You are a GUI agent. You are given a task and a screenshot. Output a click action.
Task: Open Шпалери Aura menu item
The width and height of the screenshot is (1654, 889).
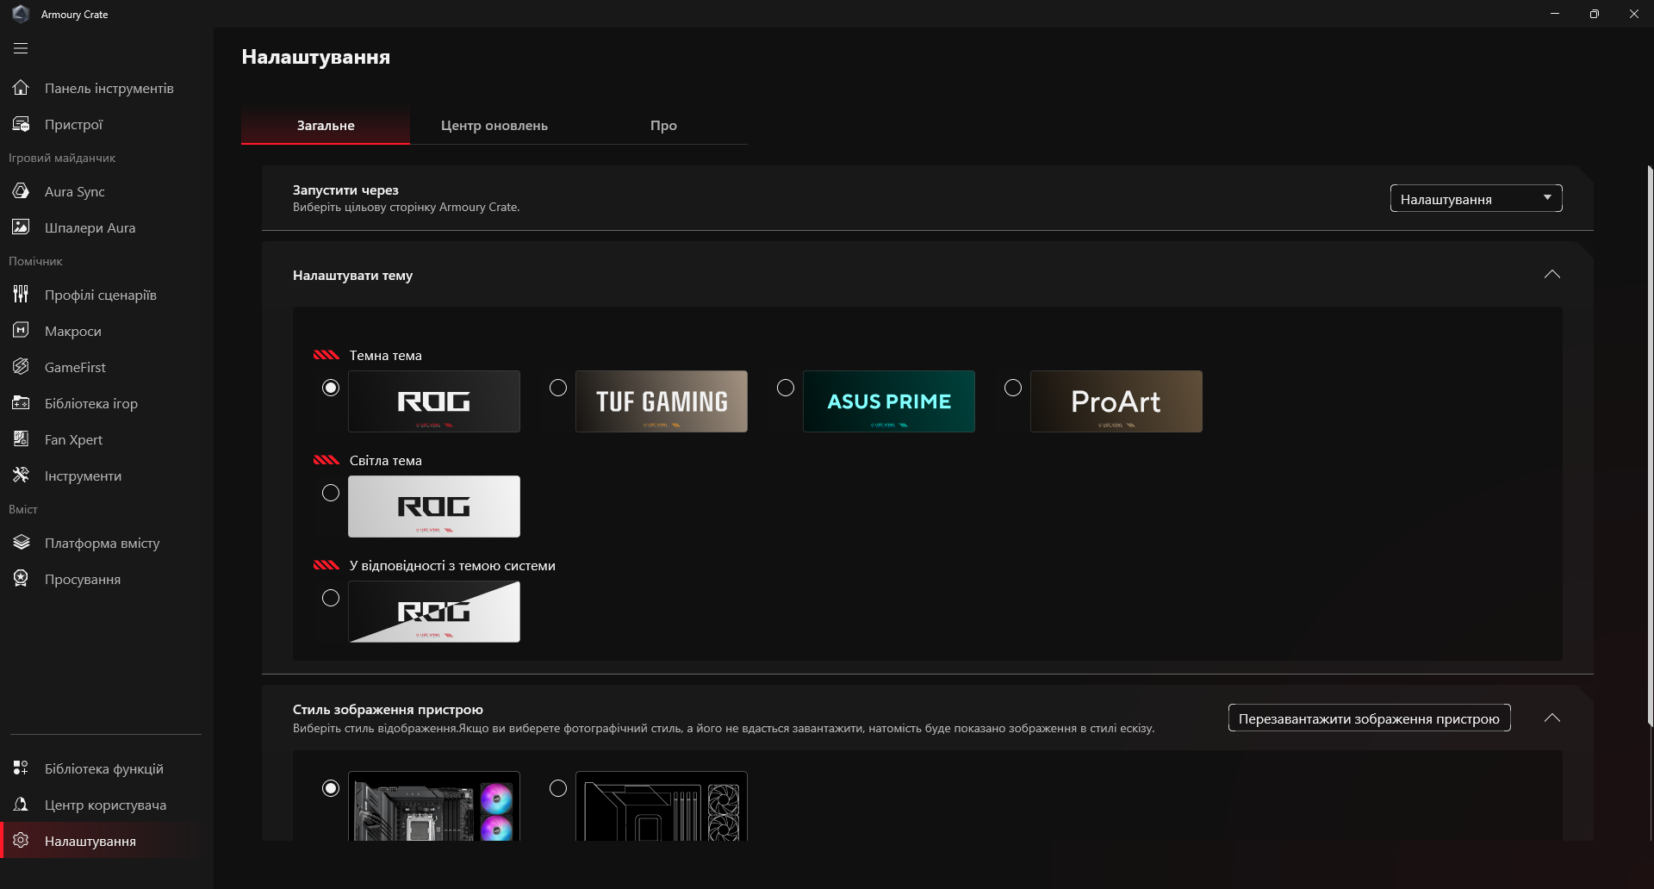pyautogui.click(x=107, y=227)
